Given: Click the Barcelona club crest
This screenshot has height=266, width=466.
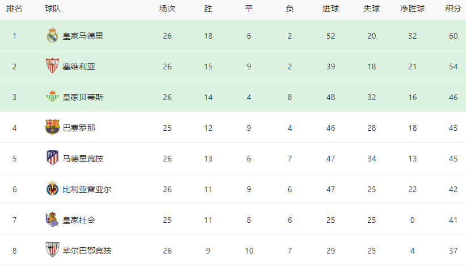Looking at the screenshot, I should click(52, 127).
